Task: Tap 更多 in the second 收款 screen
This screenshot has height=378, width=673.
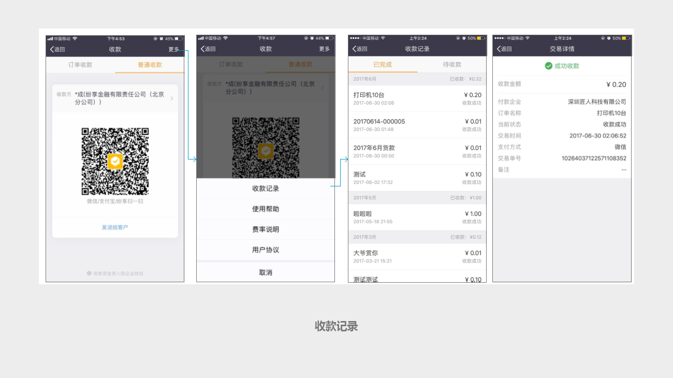Action: 325,49
